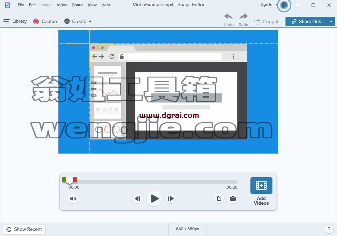Open the Video menu

point(62,5)
